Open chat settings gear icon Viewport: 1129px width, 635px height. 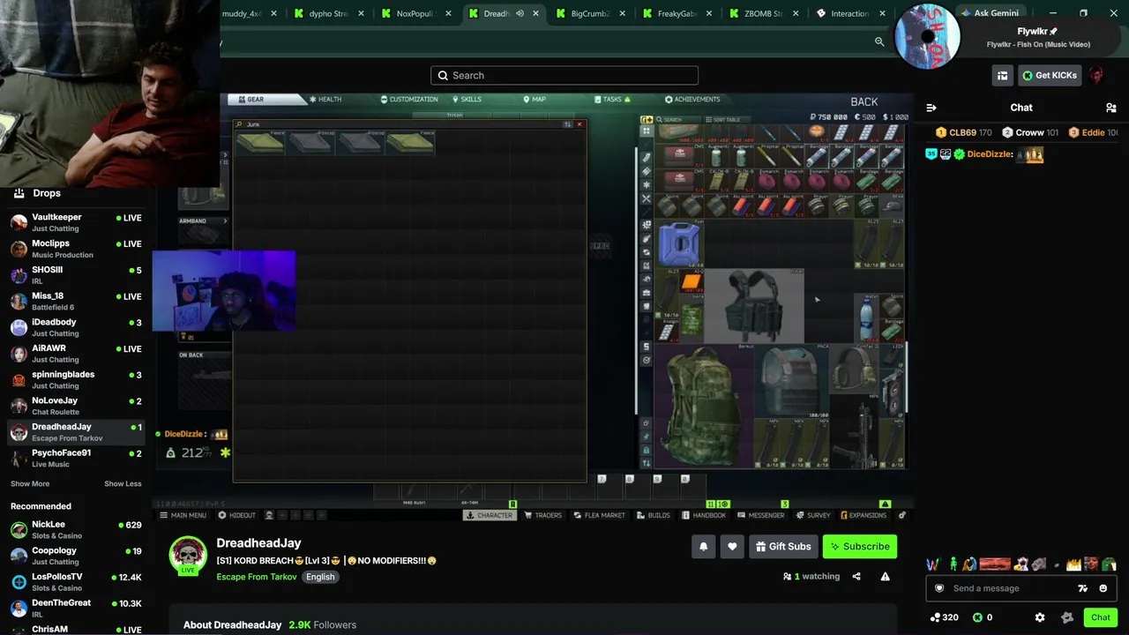(x=1040, y=617)
